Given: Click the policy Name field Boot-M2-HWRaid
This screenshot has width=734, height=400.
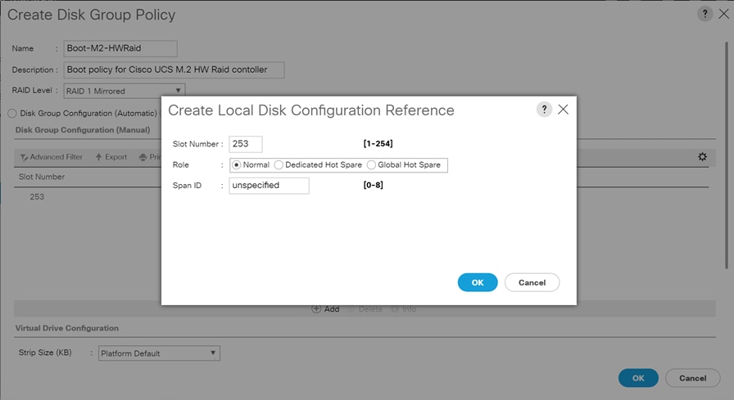Looking at the screenshot, I should (x=120, y=48).
